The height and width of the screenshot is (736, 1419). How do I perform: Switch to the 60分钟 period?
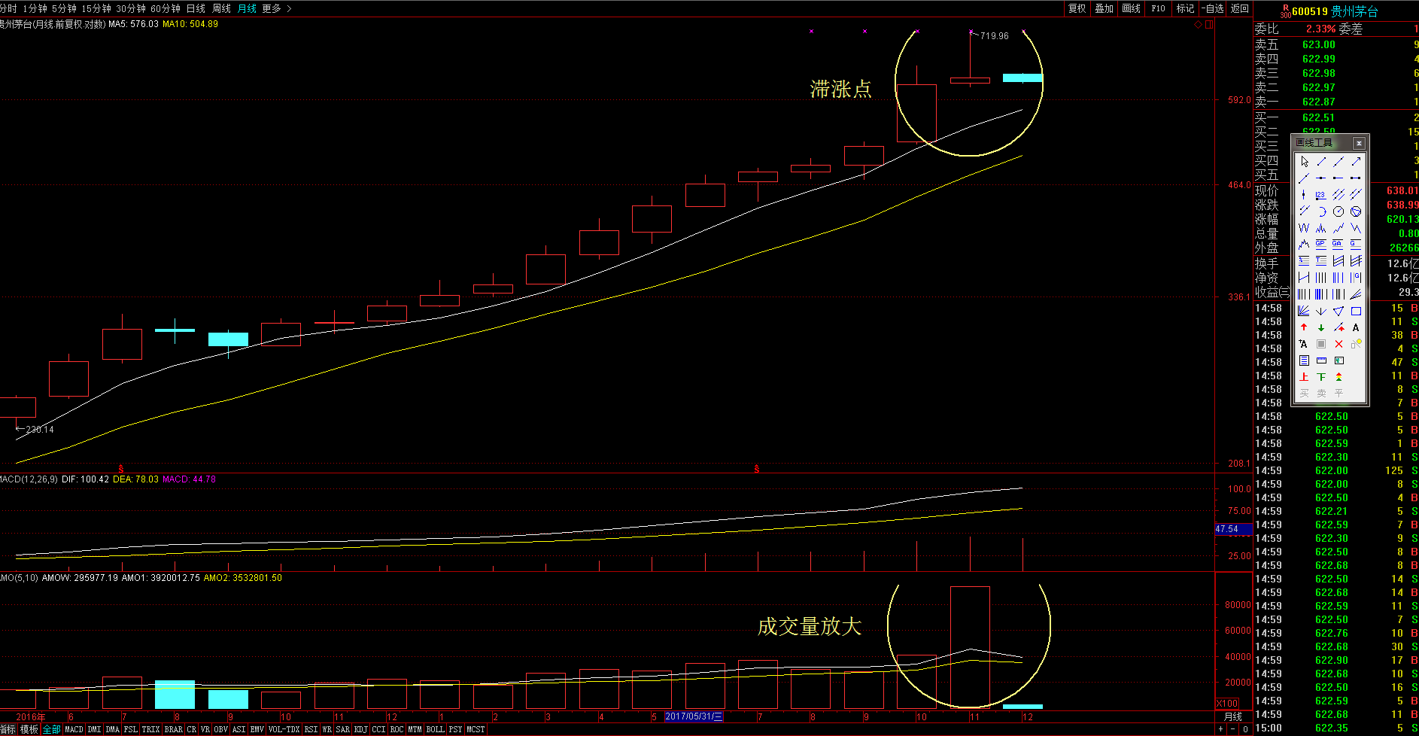[x=166, y=8]
